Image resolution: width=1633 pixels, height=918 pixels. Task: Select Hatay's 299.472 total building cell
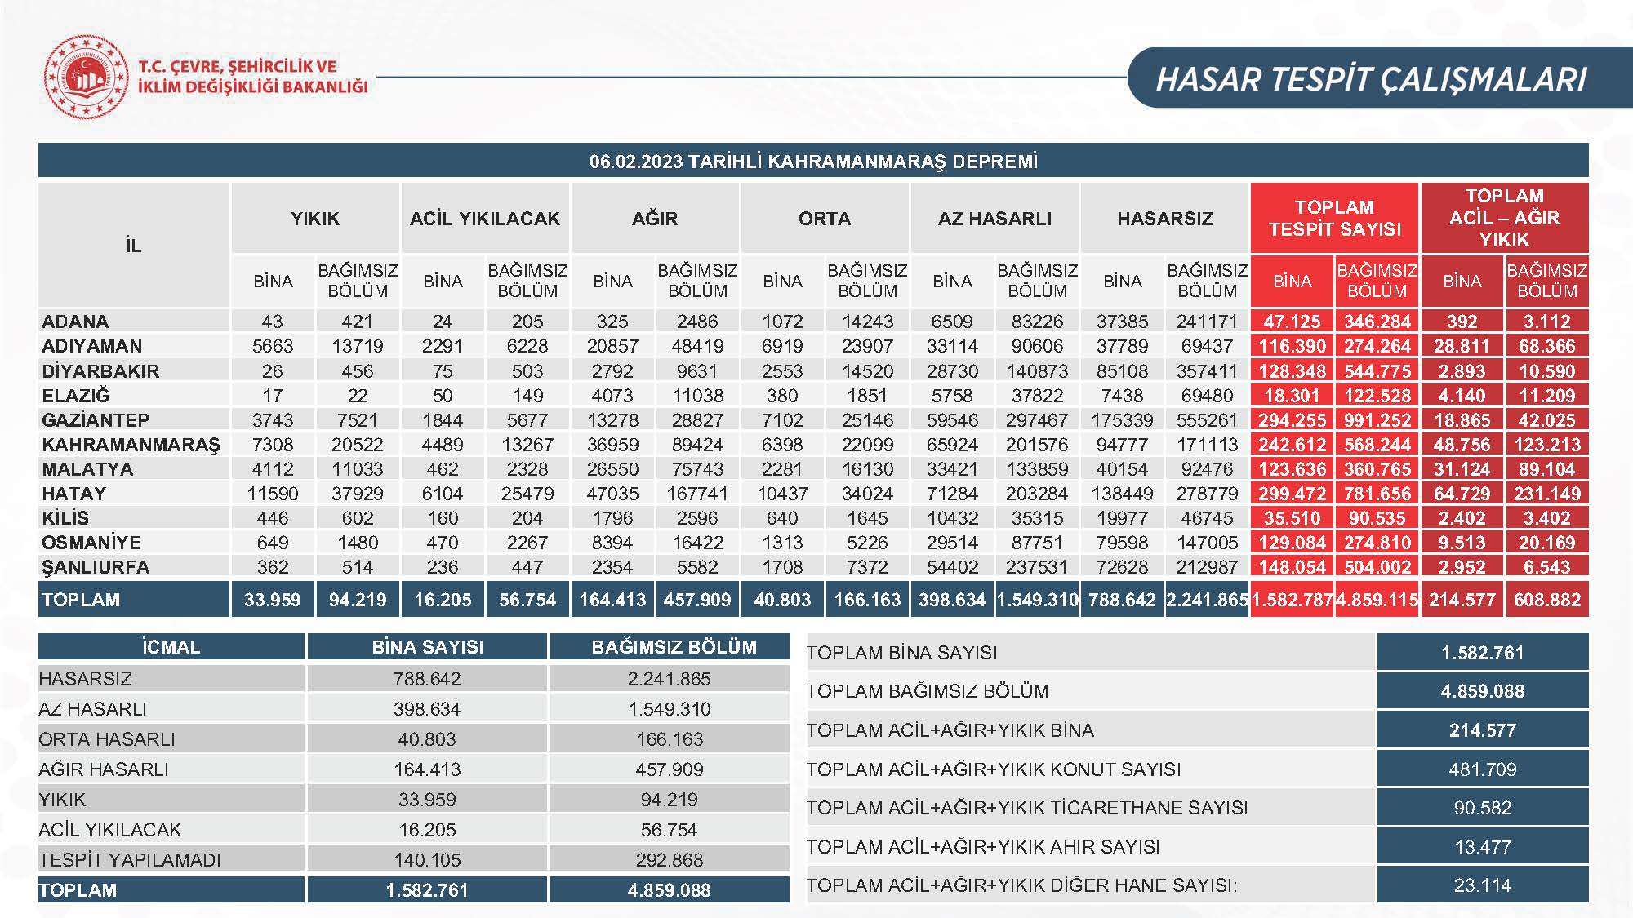(x=1292, y=494)
